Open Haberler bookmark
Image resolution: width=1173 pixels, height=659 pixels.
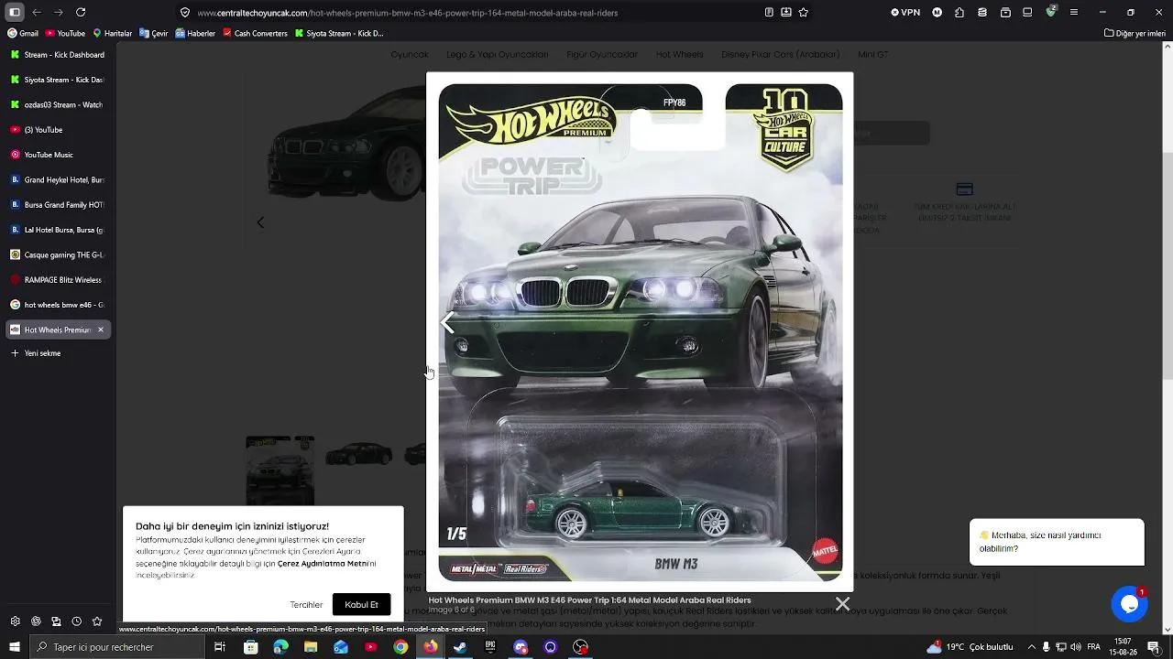point(195,34)
